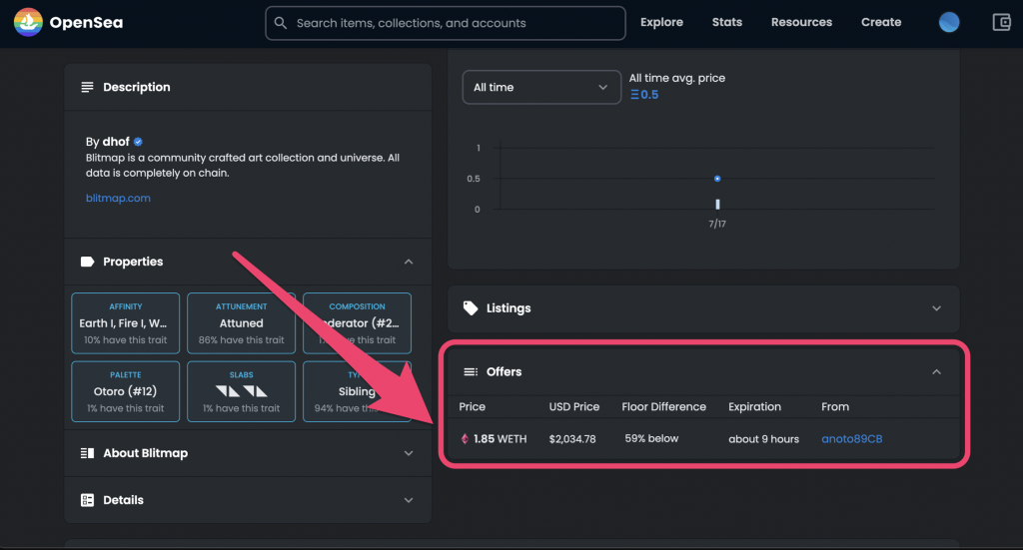Open the wallet icon in header
1023x550 pixels.
(x=1001, y=22)
